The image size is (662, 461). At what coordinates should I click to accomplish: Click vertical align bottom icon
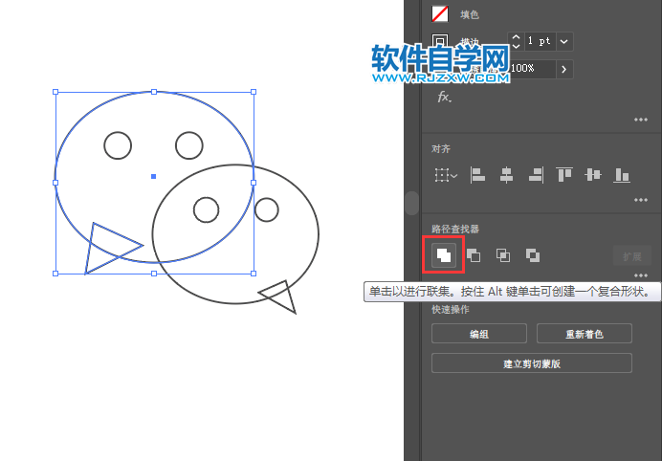622,175
